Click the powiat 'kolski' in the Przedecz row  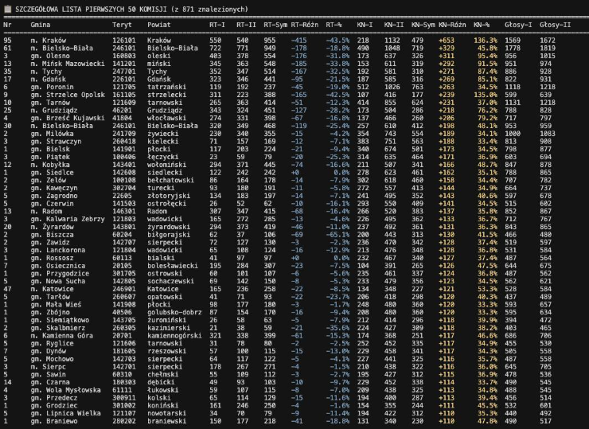(x=159, y=398)
